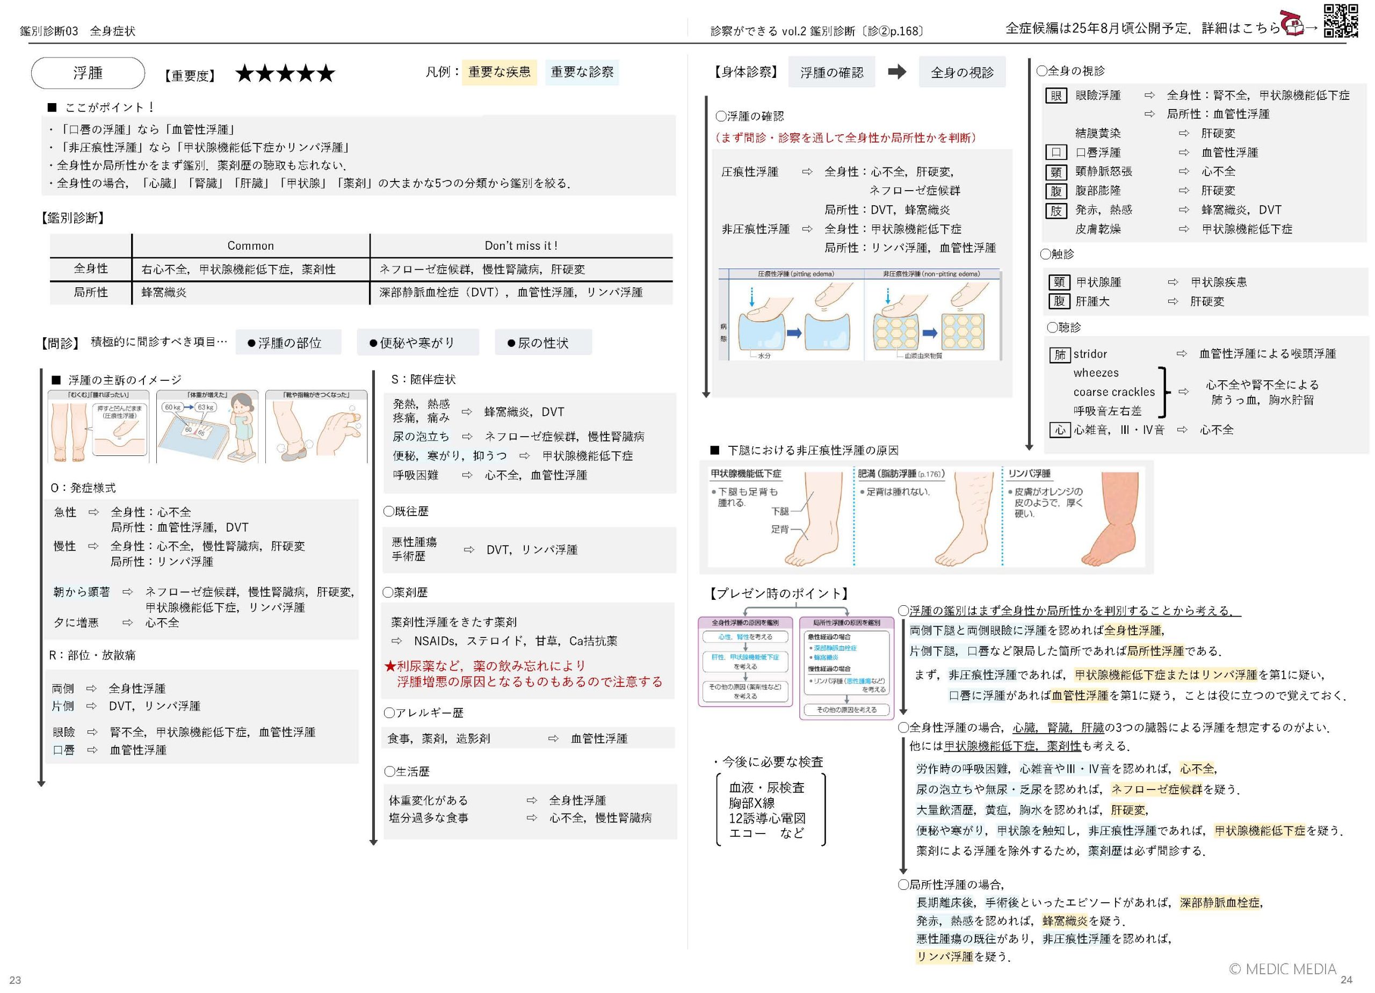Click the ○触診 heading
The image size is (1375, 993).
click(x=1056, y=254)
